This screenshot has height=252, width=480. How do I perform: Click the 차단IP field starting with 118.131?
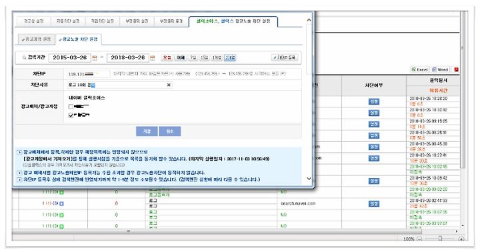pos(89,74)
